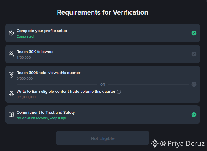
Task: Click the @ Priya Dcruz username watermark
Action: [183, 143]
